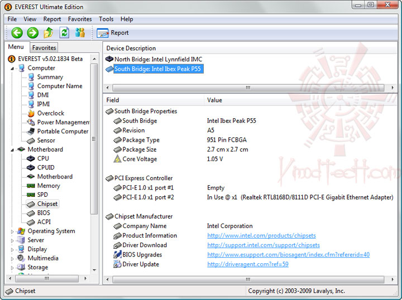This screenshot has height=300, width=402.
Task: Open the Report menu
Action: 52,19
